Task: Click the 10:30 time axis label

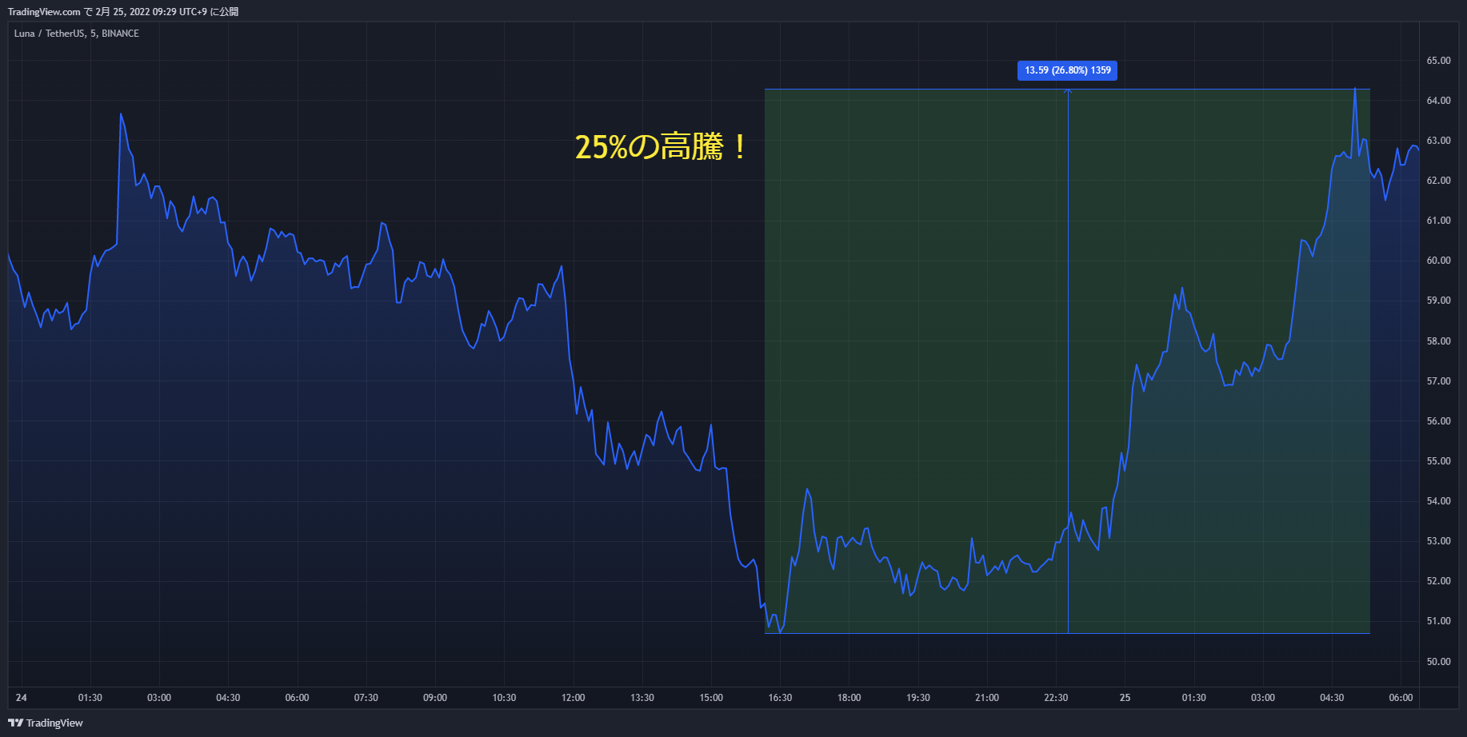Action: 504,698
